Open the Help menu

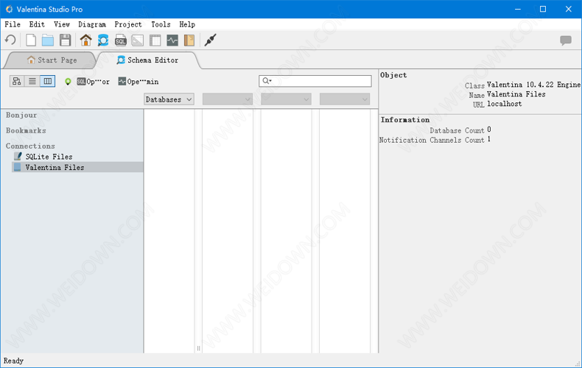(187, 24)
